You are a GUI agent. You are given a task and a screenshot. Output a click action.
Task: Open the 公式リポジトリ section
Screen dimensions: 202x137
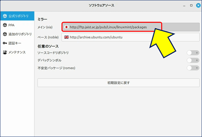click(x=17, y=16)
